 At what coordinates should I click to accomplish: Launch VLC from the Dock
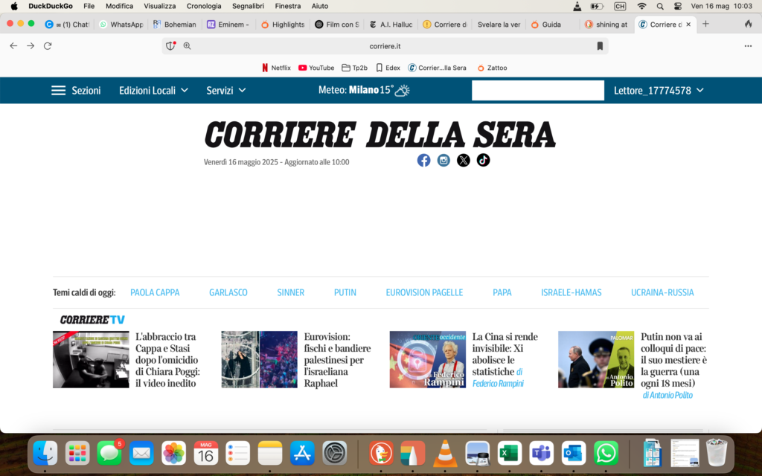446,452
